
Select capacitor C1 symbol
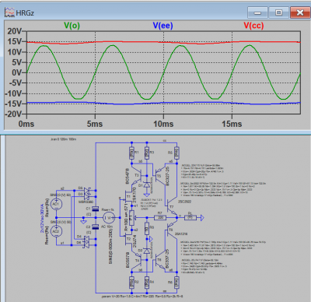point(96,209)
